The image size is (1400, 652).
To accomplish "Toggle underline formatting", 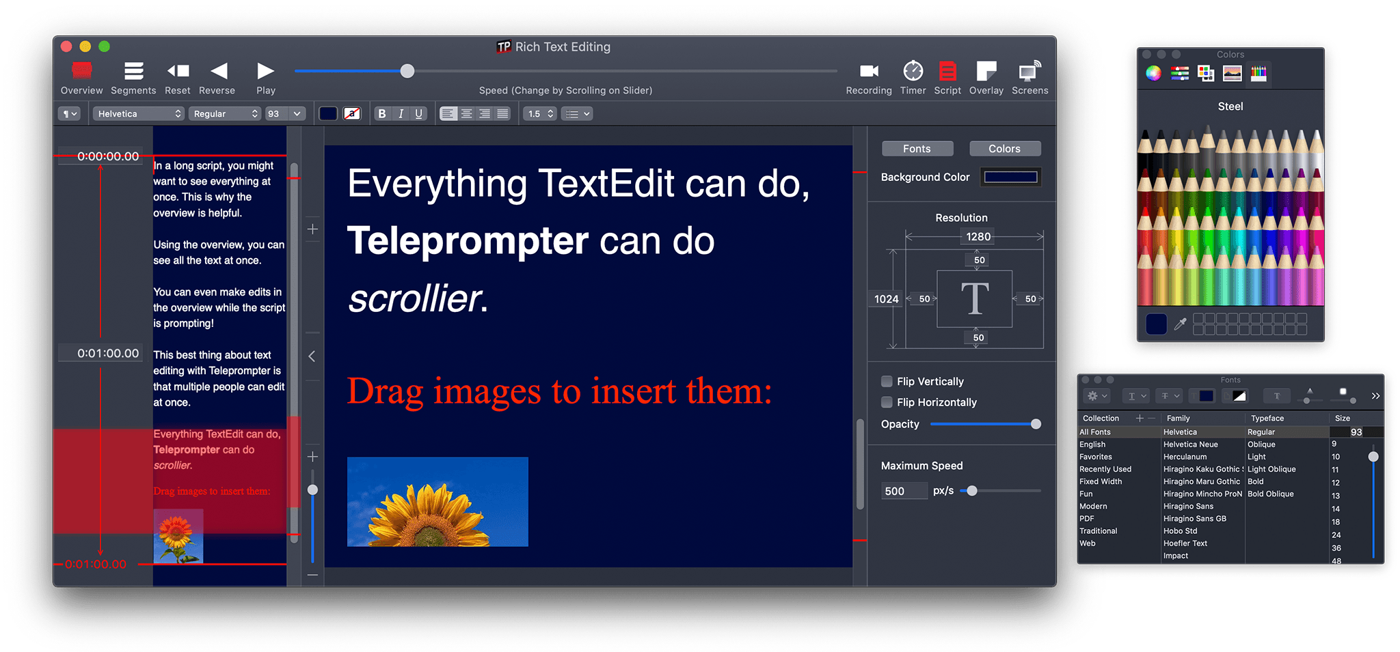I will point(418,114).
